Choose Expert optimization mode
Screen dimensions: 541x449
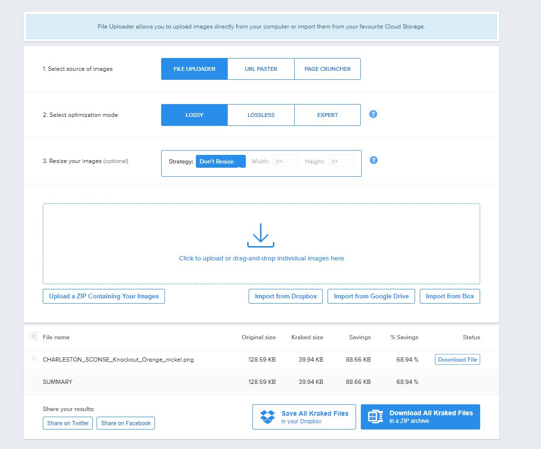328,115
